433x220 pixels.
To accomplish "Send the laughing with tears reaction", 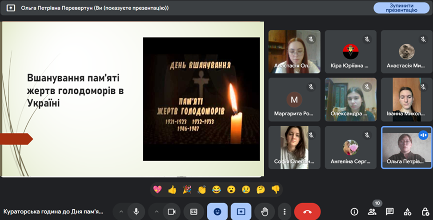I will [x=216, y=190].
